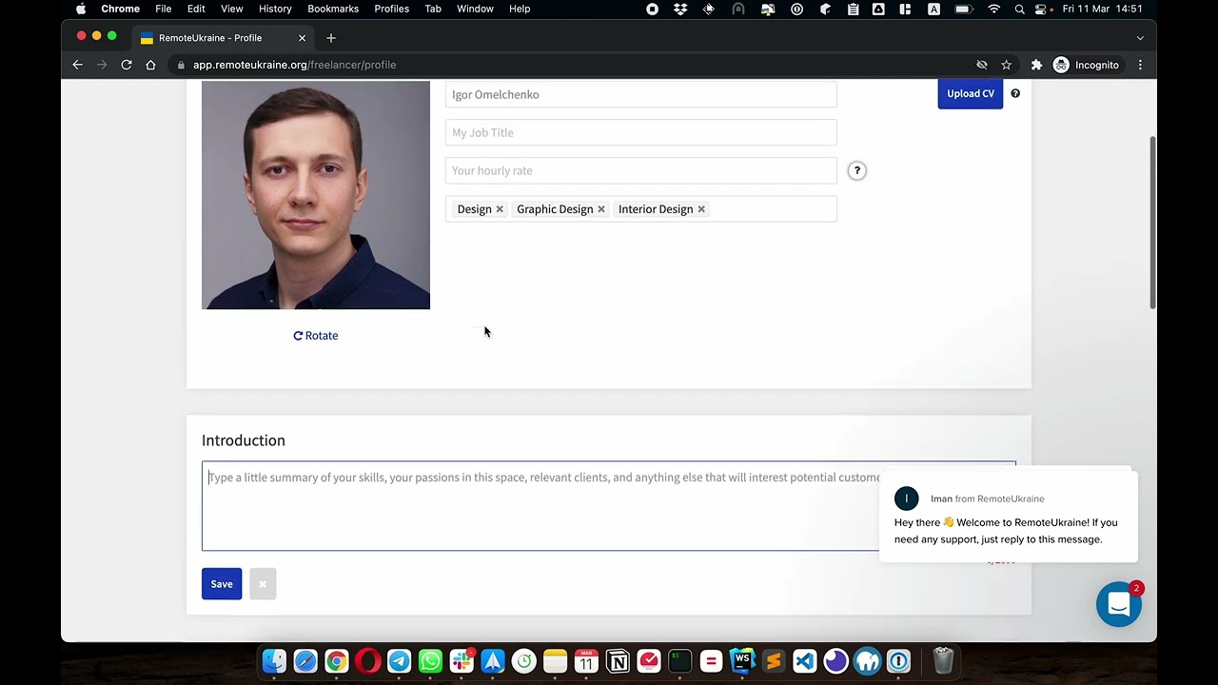Bookmark this page with the star icon
The image size is (1218, 685).
[x=1006, y=65]
